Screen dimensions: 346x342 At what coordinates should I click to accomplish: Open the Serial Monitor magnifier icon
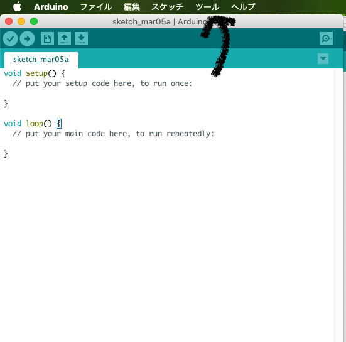pos(326,38)
